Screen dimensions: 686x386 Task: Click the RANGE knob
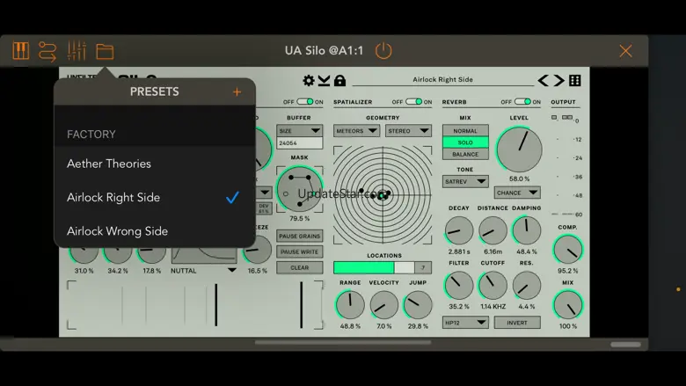(350, 305)
